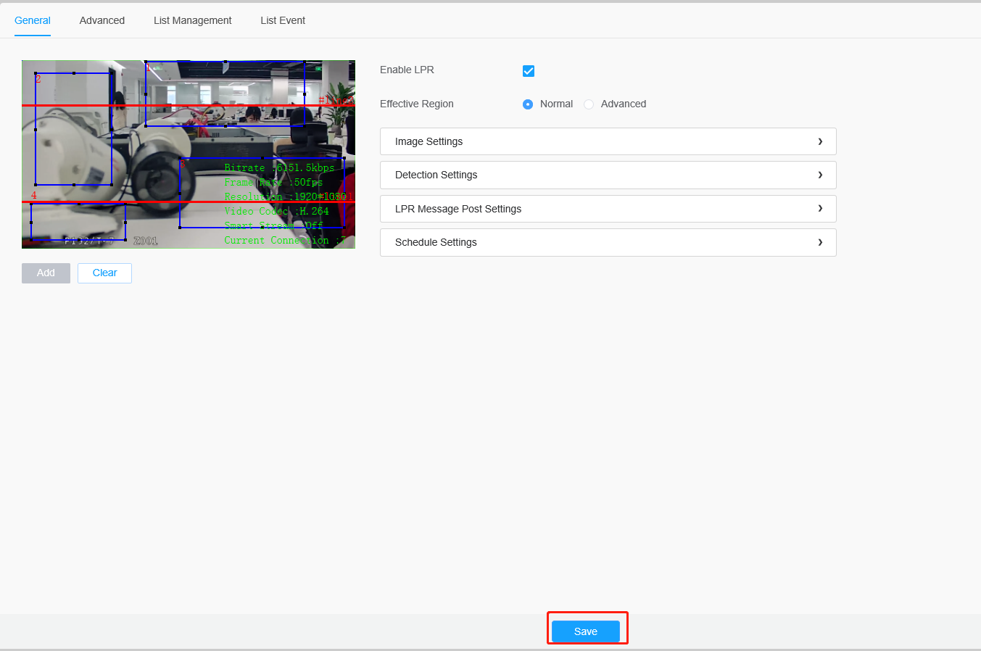The width and height of the screenshot is (981, 651).
Task: Expand the Image Settings section
Action: click(608, 141)
